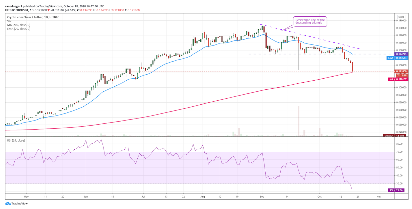412x209 pixels.
Task: Toggle the Vol indicator legend
Action: point(9,21)
